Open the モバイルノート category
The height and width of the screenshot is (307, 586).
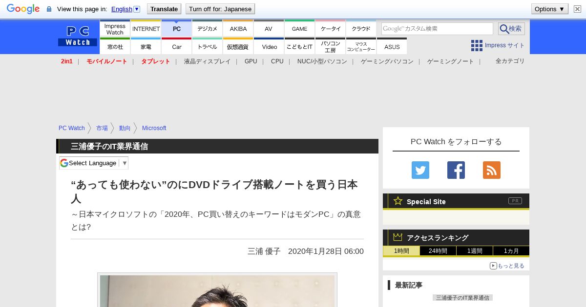click(107, 61)
